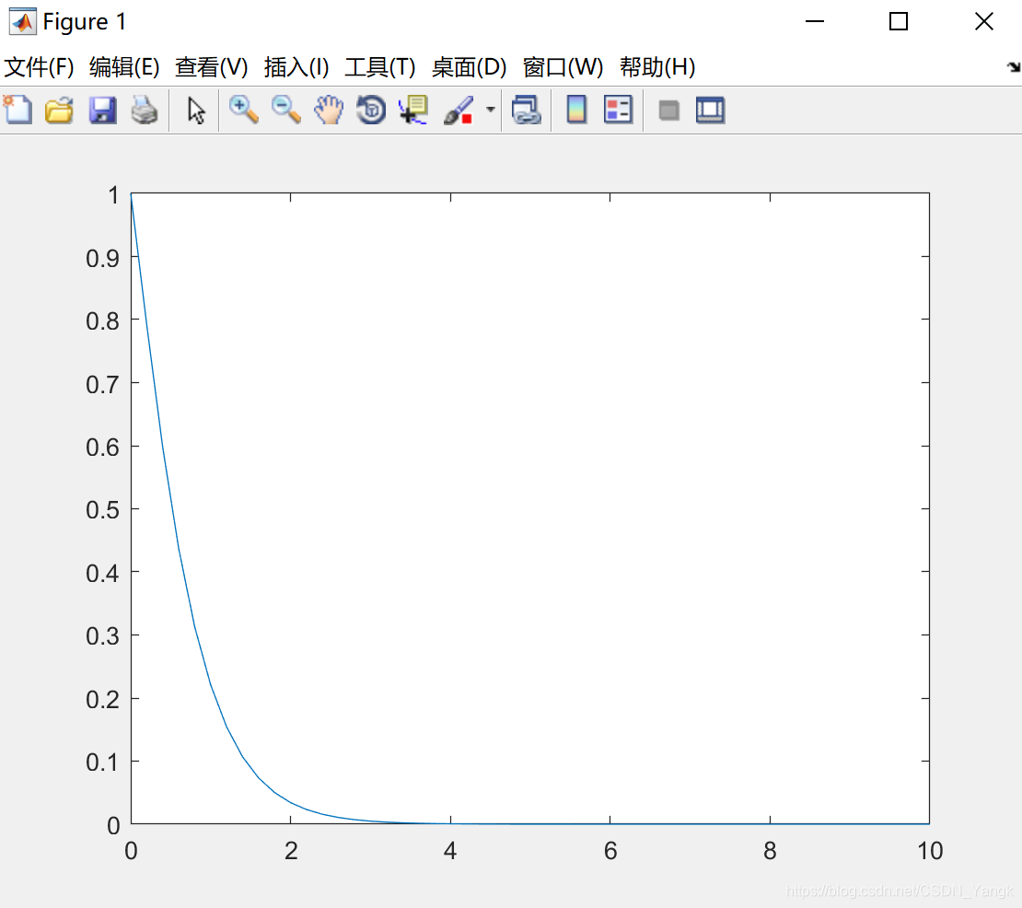Save the figure with the floppy icon
1022x908 pixels.
(102, 111)
